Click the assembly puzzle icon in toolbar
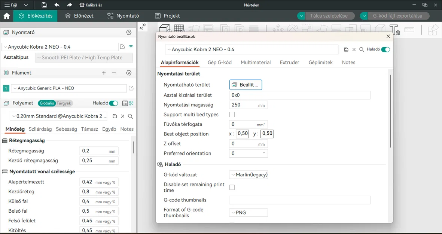This screenshot has height=234, width=442. pos(433,29)
